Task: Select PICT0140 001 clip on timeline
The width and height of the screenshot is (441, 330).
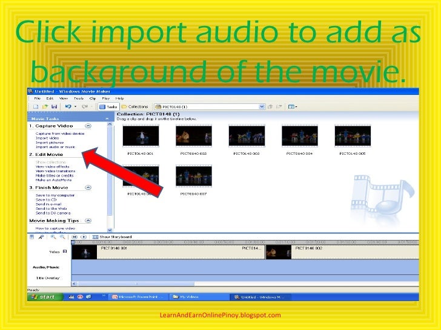Action: [x=168, y=252]
